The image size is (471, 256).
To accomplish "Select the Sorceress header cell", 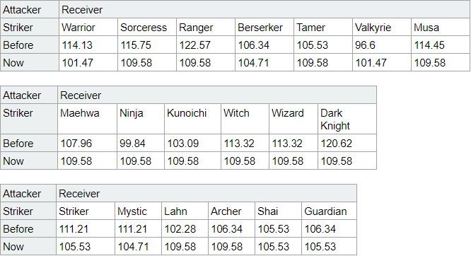I will (x=147, y=28).
